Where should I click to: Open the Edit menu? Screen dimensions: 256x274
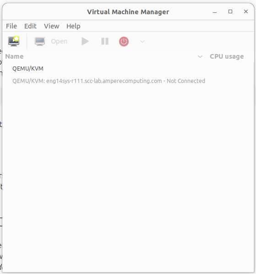point(30,26)
